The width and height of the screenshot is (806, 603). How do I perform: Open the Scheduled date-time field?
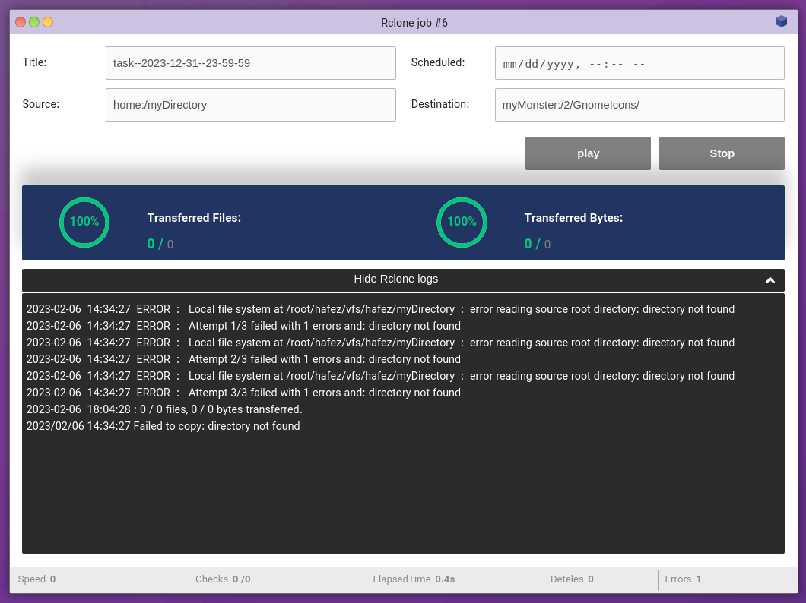pyautogui.click(x=639, y=63)
